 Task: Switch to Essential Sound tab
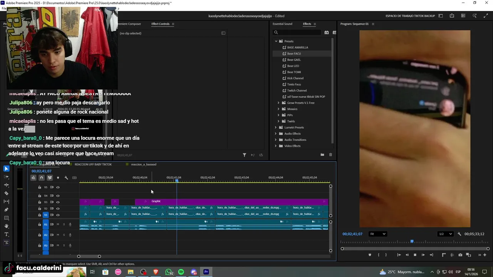[x=282, y=24]
